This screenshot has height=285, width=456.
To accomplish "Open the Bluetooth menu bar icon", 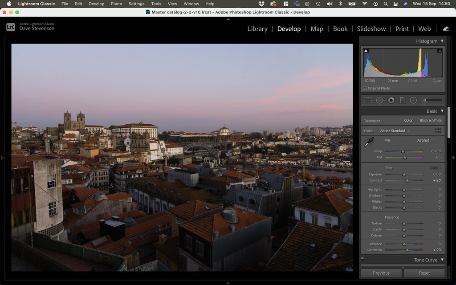I will 341,4.
